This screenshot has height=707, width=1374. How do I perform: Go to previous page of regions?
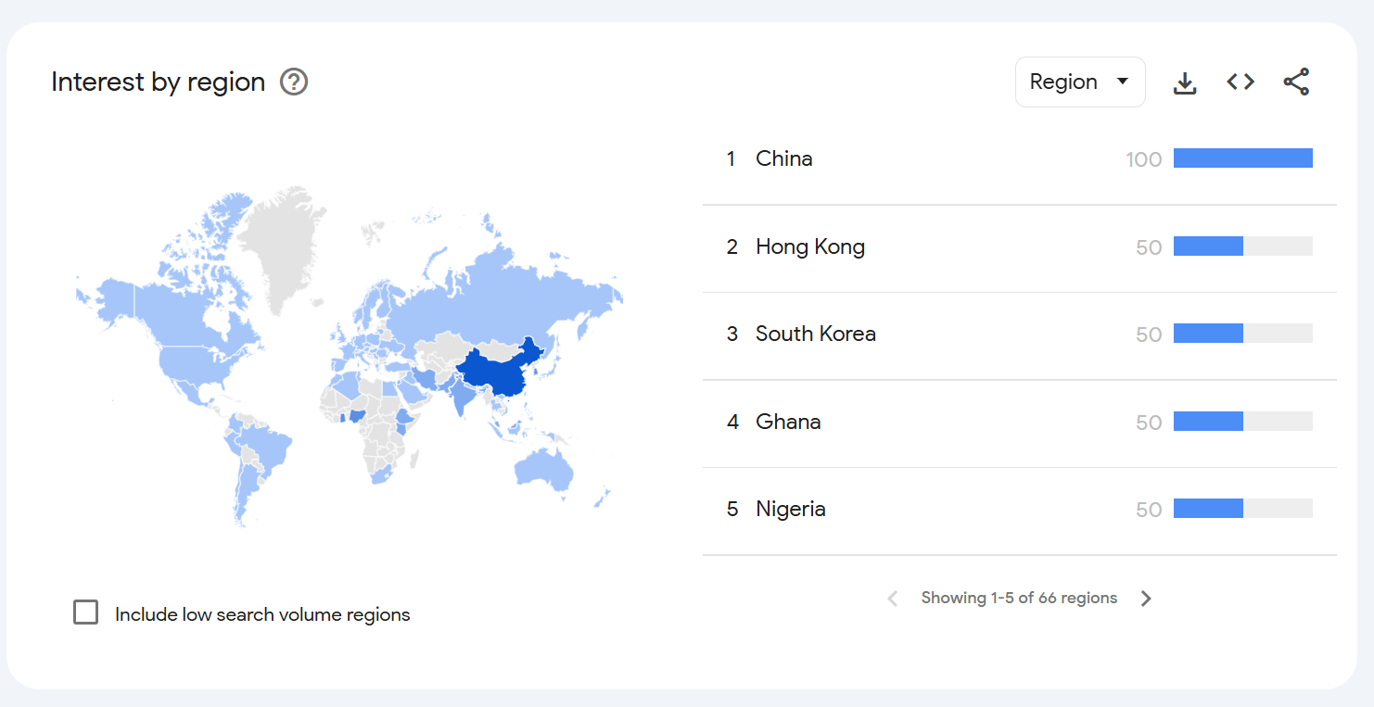click(x=893, y=599)
